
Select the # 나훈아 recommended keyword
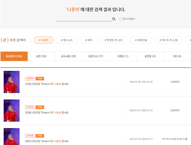44,40
